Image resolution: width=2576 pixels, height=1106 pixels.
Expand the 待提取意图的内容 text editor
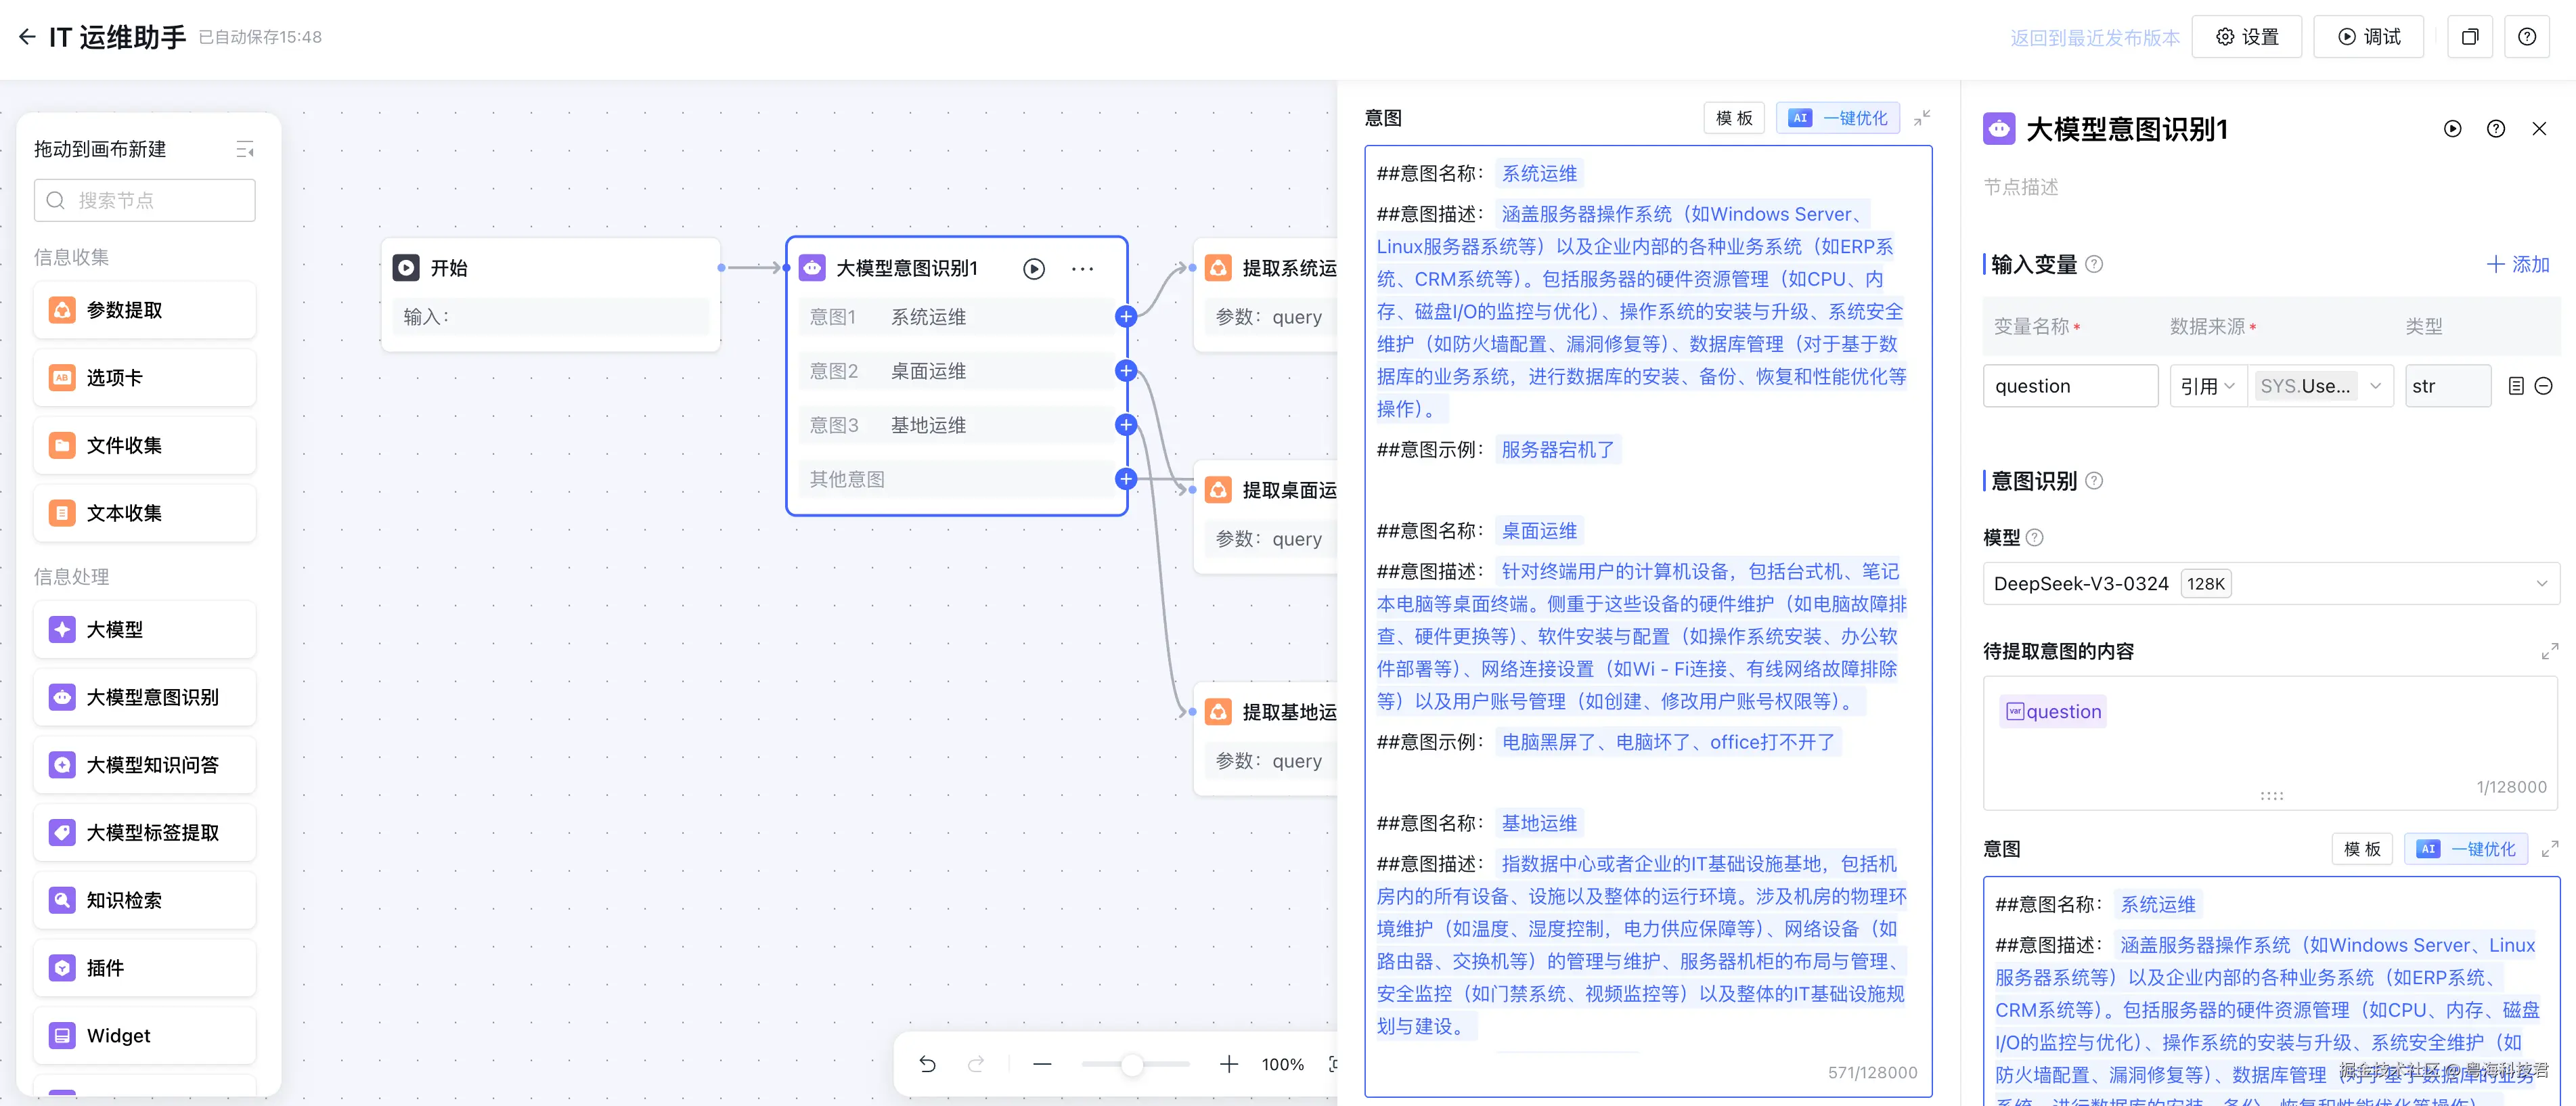click(x=2549, y=651)
